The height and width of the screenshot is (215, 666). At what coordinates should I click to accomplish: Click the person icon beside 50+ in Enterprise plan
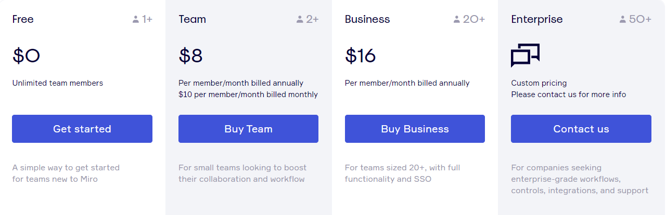click(x=623, y=20)
